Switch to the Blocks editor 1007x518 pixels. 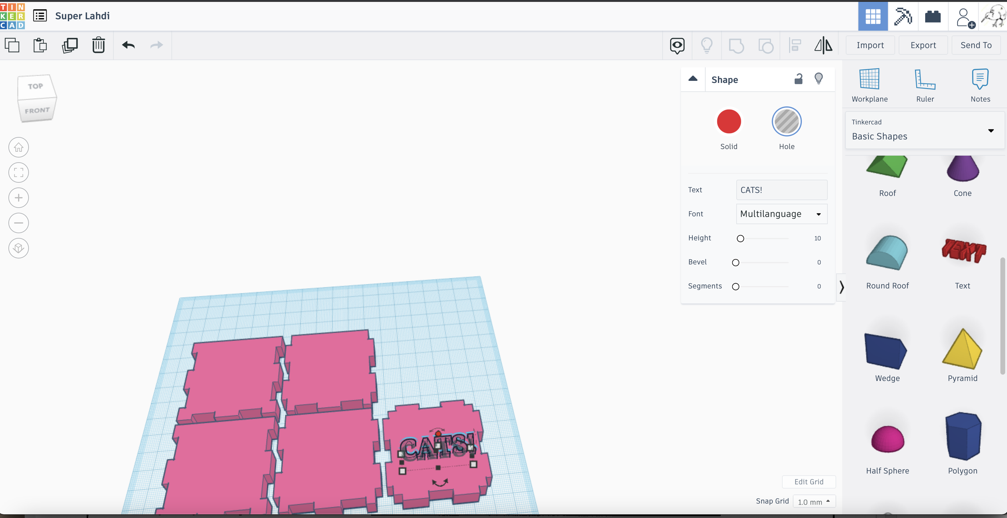coord(933,16)
